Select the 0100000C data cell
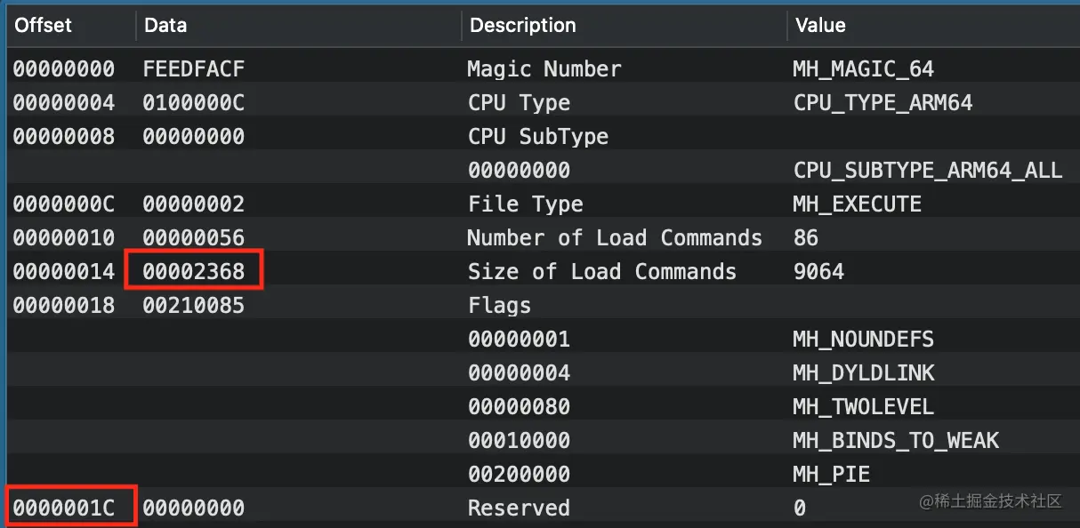 (x=193, y=103)
